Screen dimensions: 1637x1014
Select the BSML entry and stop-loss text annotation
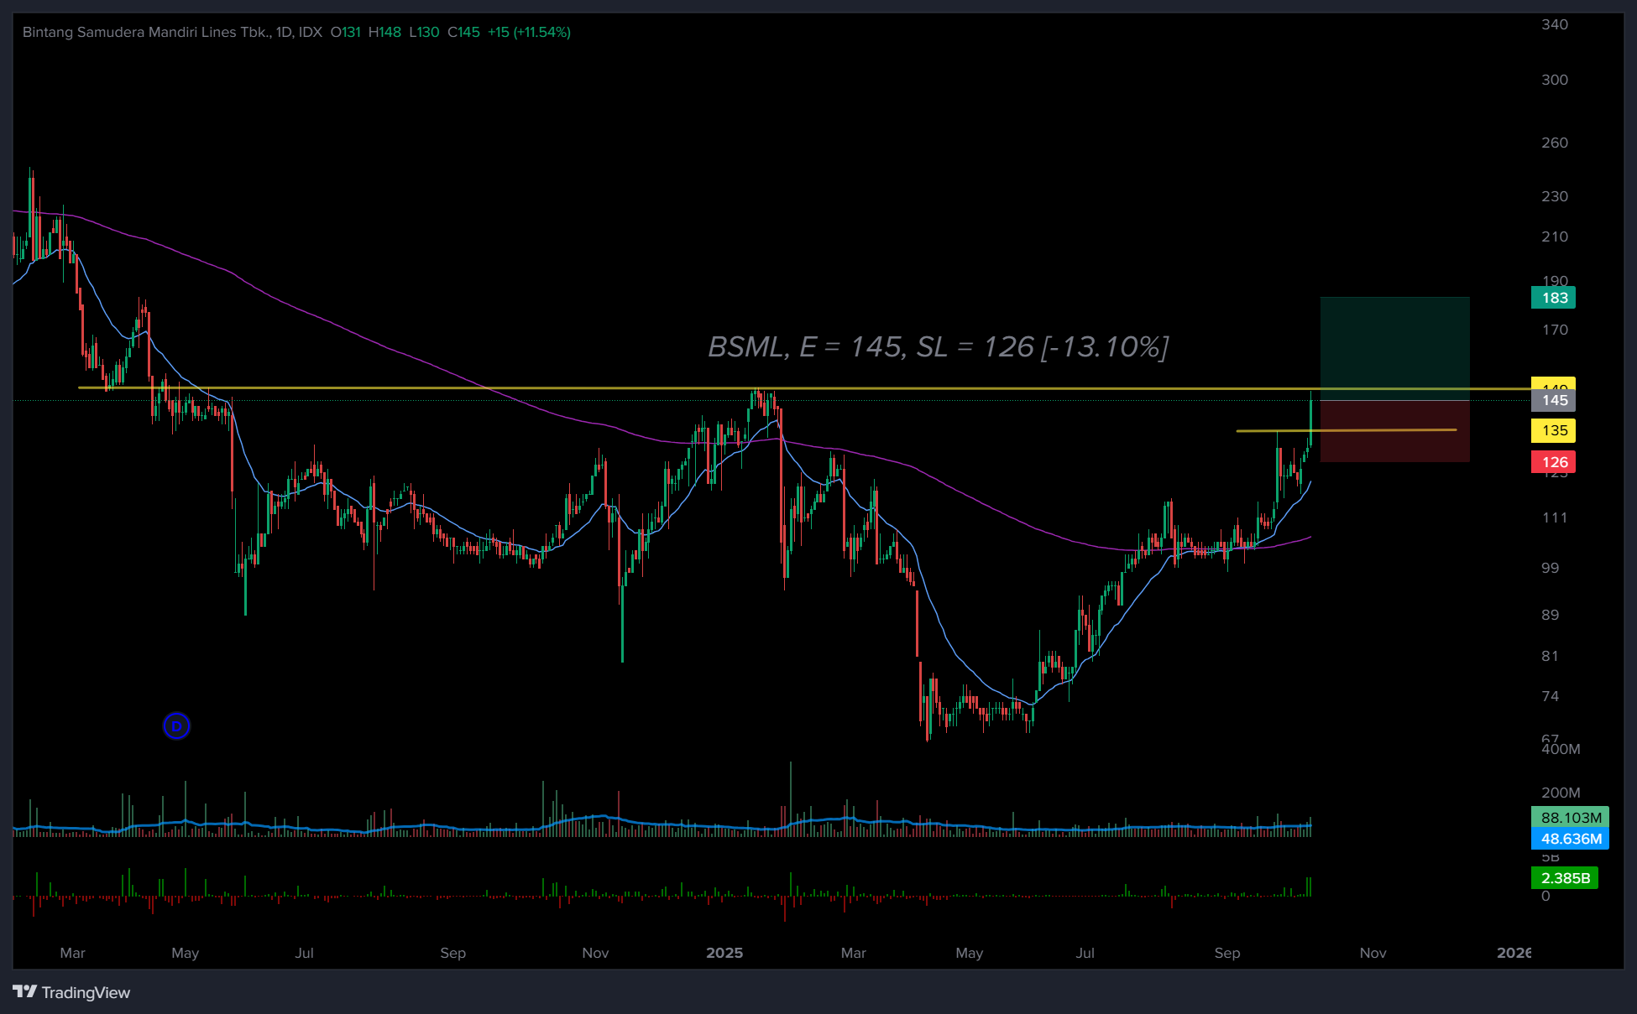click(x=938, y=346)
